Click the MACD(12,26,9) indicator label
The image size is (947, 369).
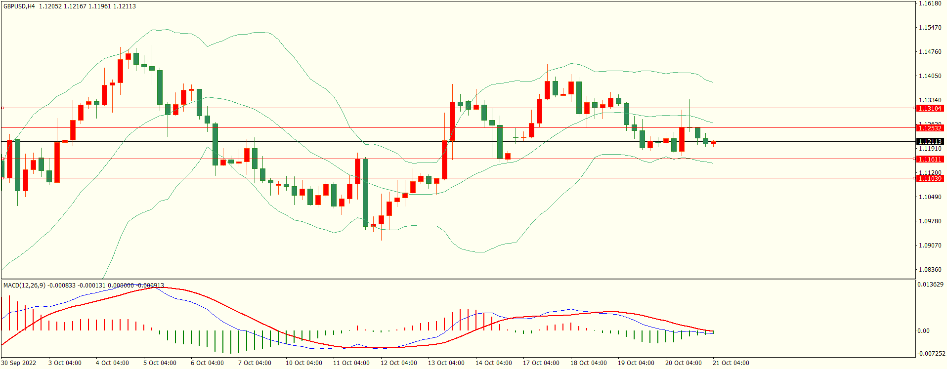pos(24,286)
